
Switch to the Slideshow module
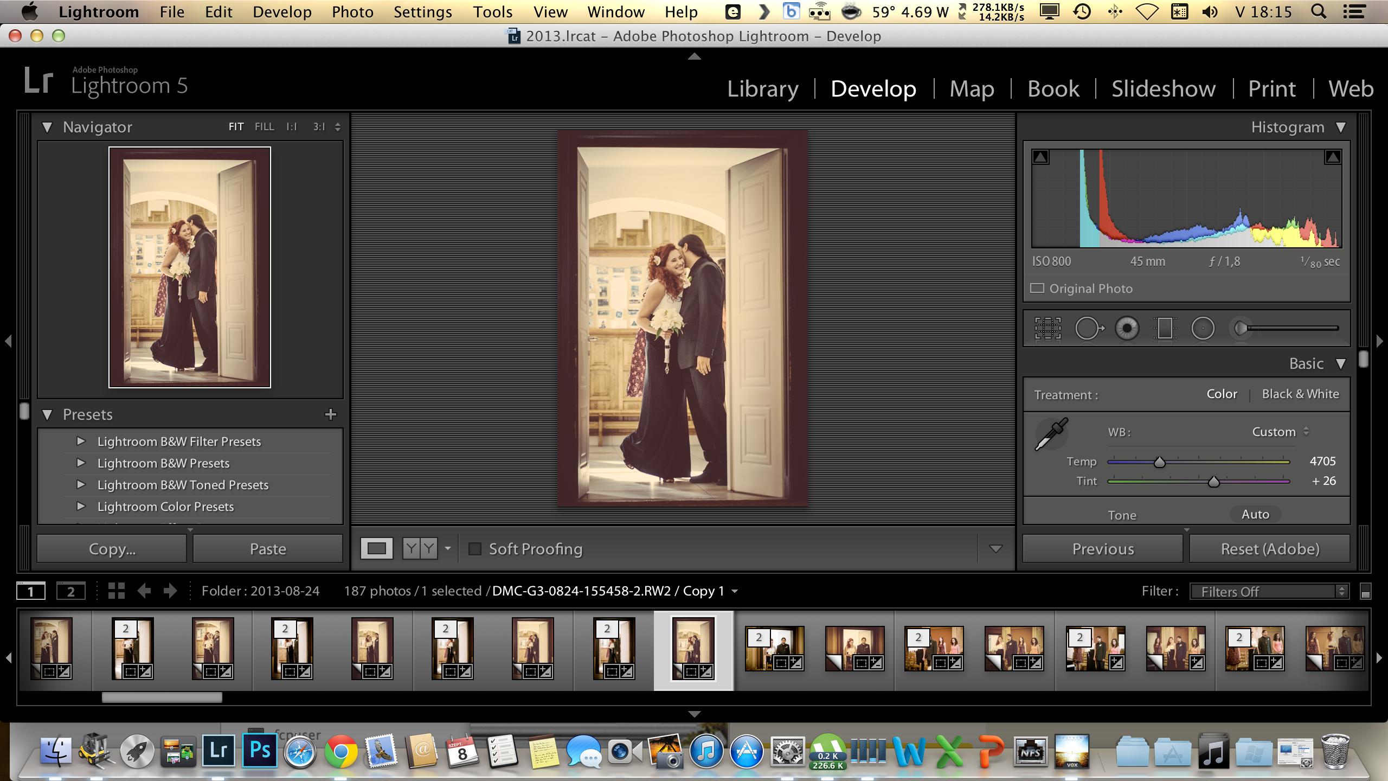click(1164, 88)
